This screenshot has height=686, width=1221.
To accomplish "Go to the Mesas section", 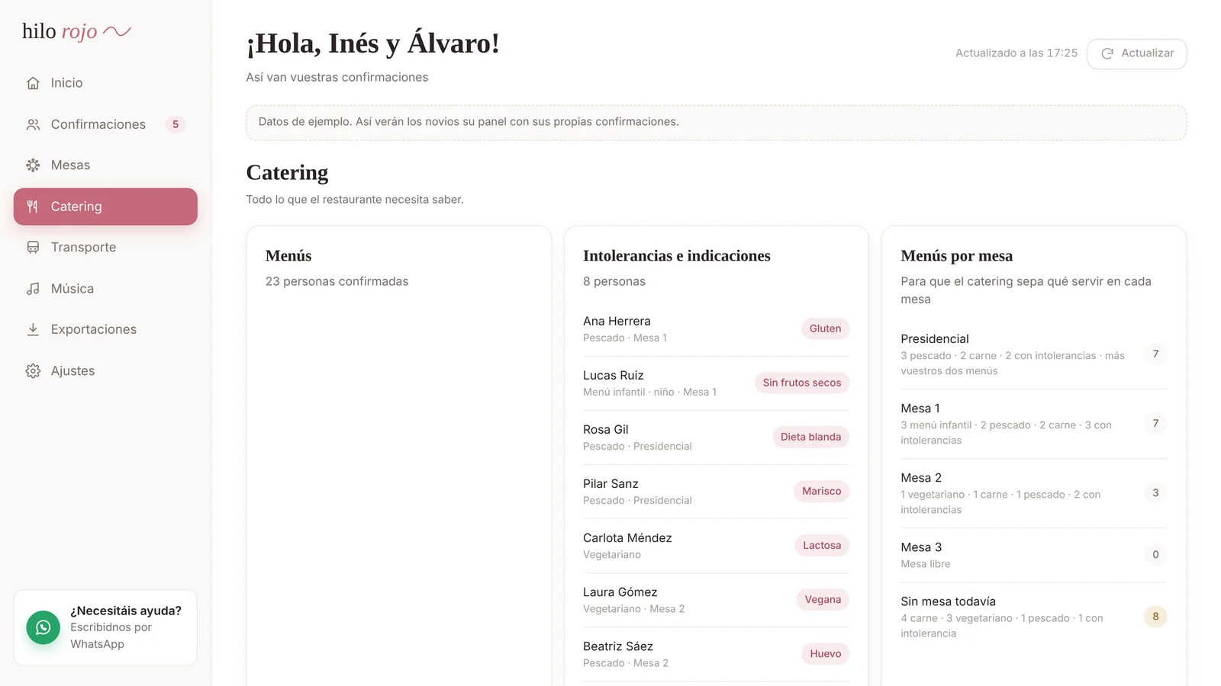I will [x=105, y=165].
